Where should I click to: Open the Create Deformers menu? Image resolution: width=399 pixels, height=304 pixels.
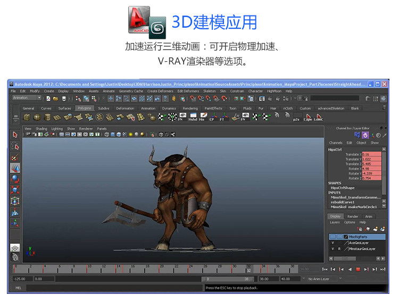click(160, 91)
